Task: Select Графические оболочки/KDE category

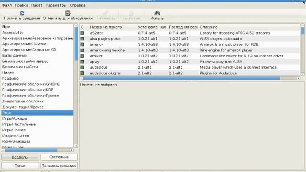Action: (37, 90)
